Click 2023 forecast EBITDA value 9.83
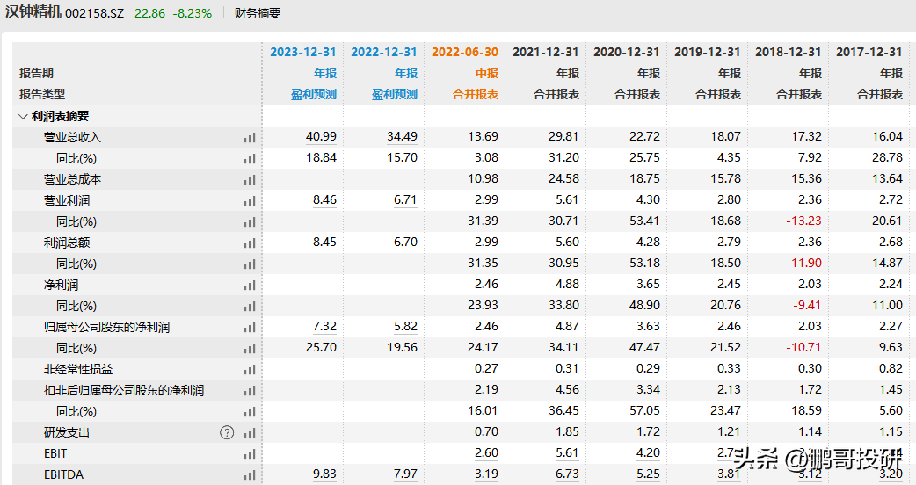This screenshot has width=916, height=485. click(324, 474)
